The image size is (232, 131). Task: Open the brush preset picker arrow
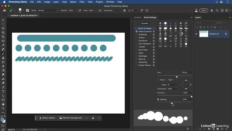tap(23, 11)
